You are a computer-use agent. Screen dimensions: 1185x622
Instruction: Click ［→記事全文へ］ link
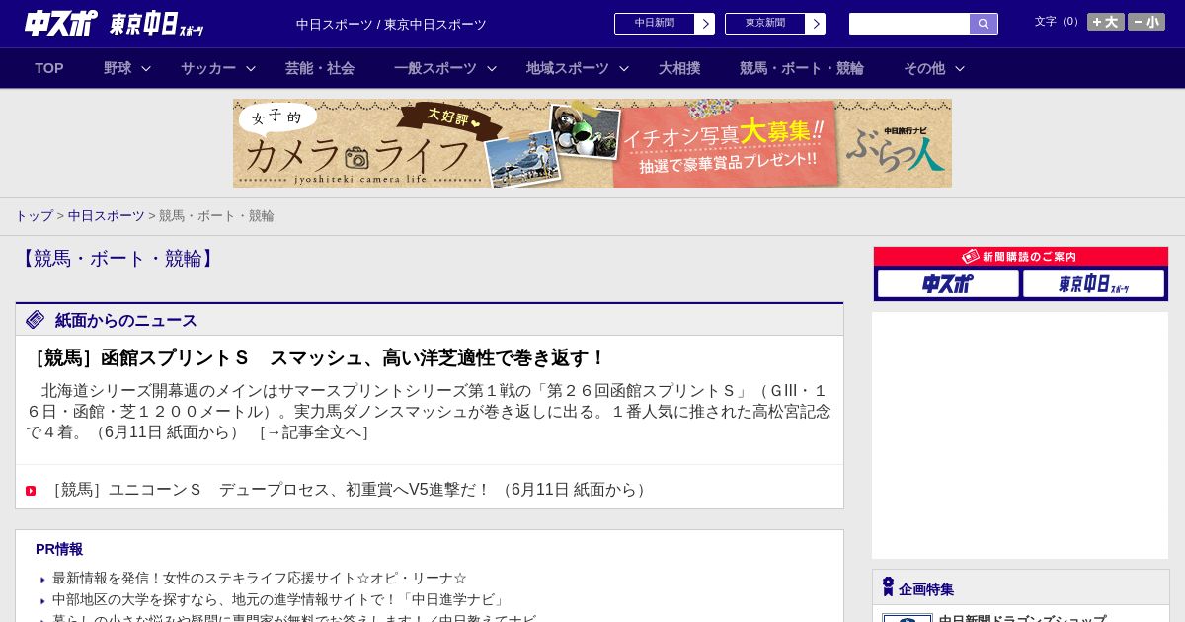(313, 432)
